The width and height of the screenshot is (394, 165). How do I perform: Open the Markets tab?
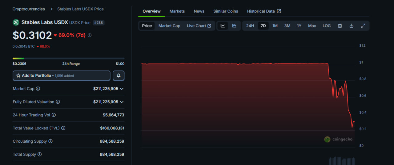pyautogui.click(x=177, y=11)
